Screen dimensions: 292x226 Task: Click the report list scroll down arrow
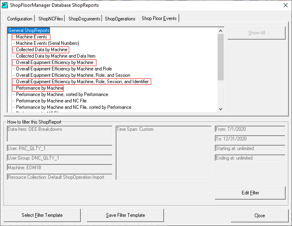(221, 109)
